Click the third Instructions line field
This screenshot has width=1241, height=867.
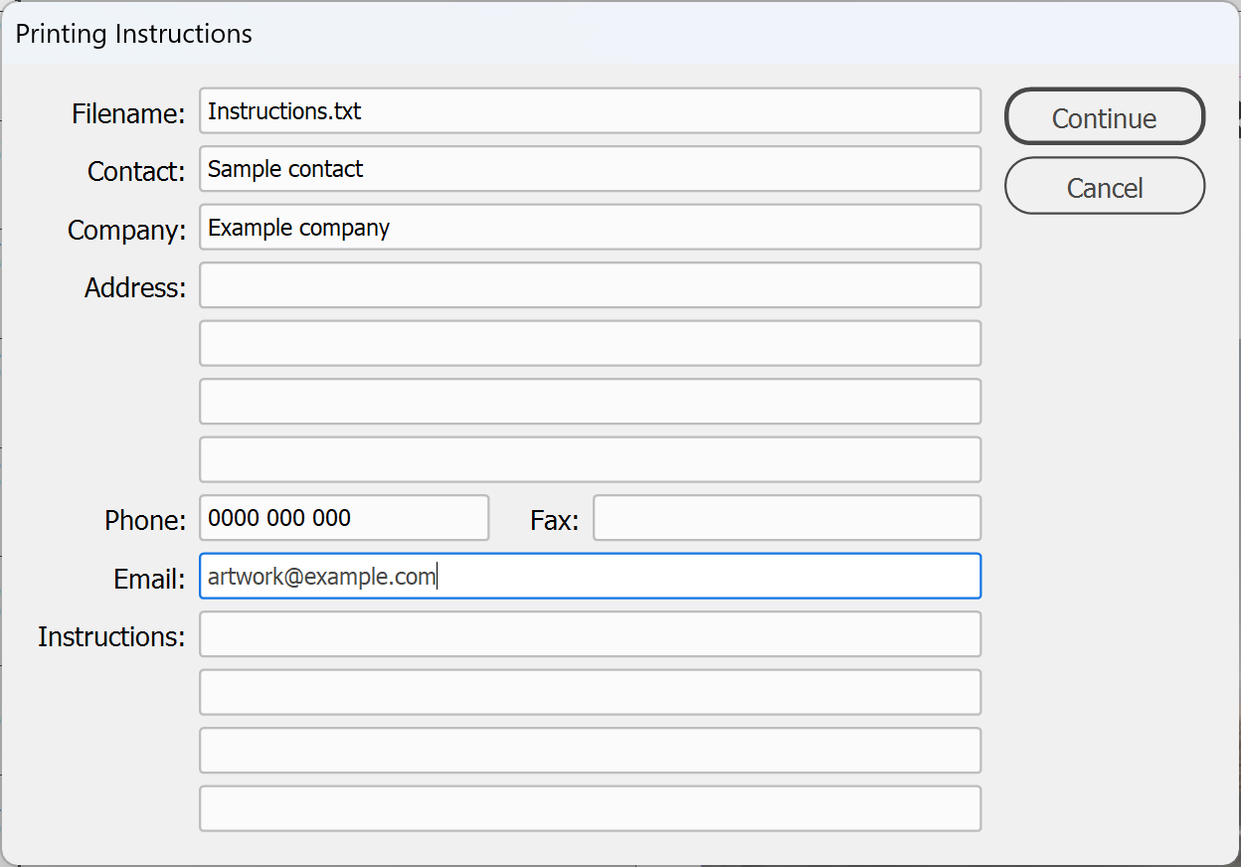tap(591, 751)
